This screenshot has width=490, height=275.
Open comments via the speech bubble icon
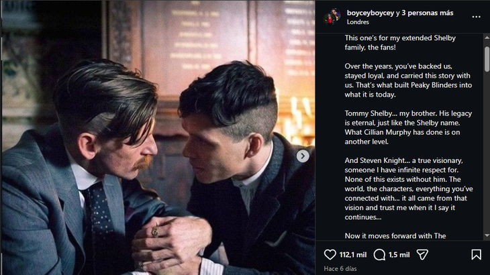point(379,254)
